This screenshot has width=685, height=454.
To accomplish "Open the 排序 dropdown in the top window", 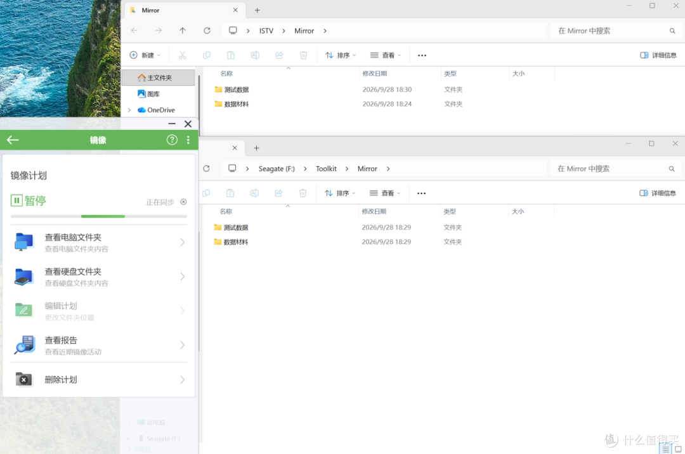I will 341,55.
